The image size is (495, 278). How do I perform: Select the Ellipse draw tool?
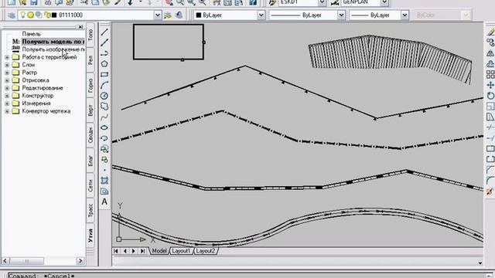coord(104,127)
